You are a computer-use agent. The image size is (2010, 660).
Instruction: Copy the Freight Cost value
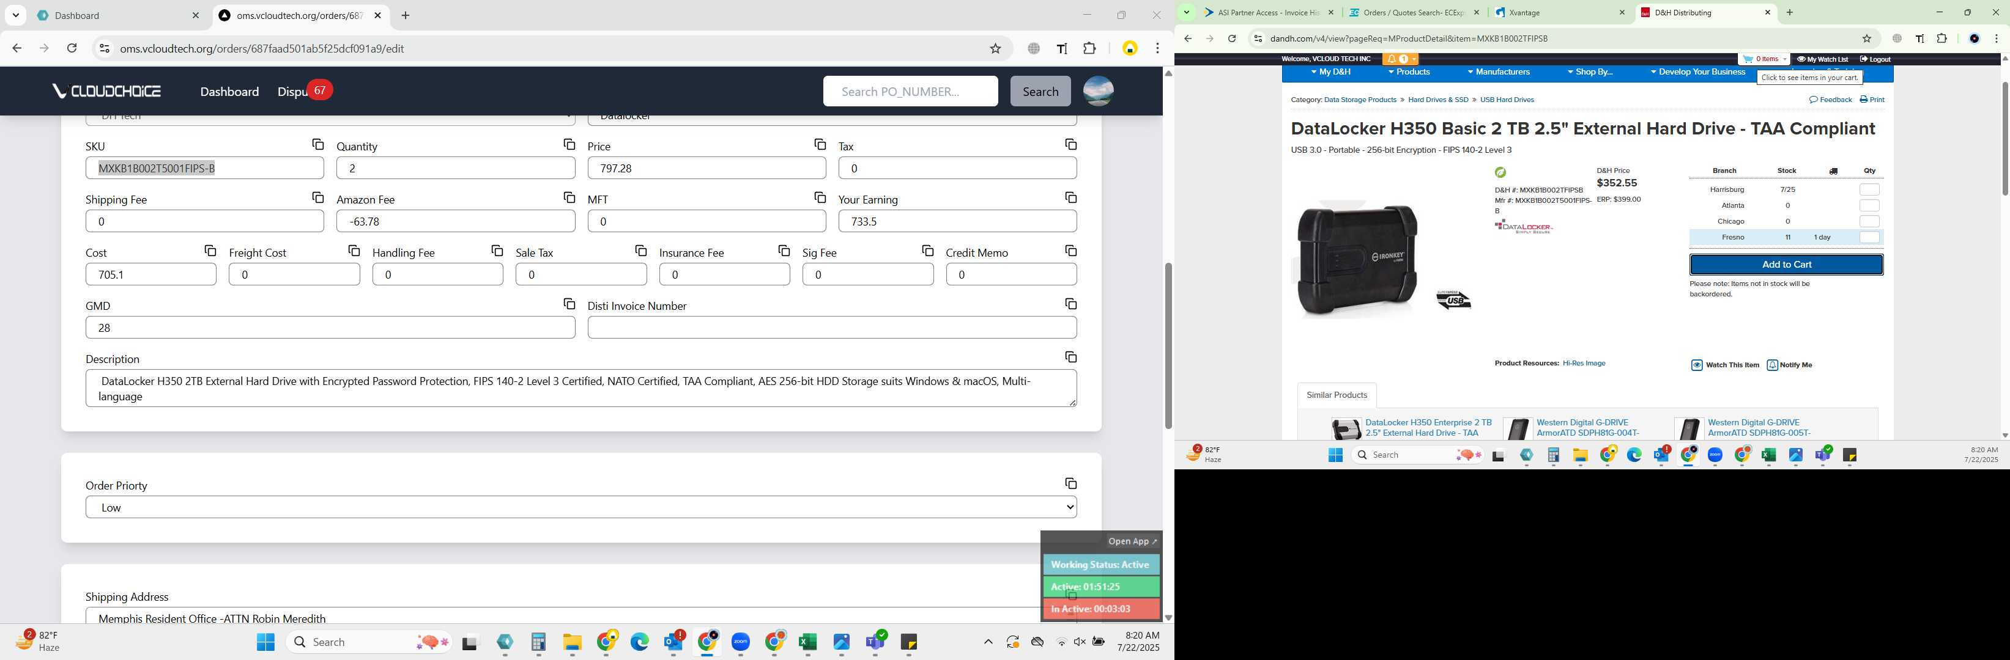354,251
